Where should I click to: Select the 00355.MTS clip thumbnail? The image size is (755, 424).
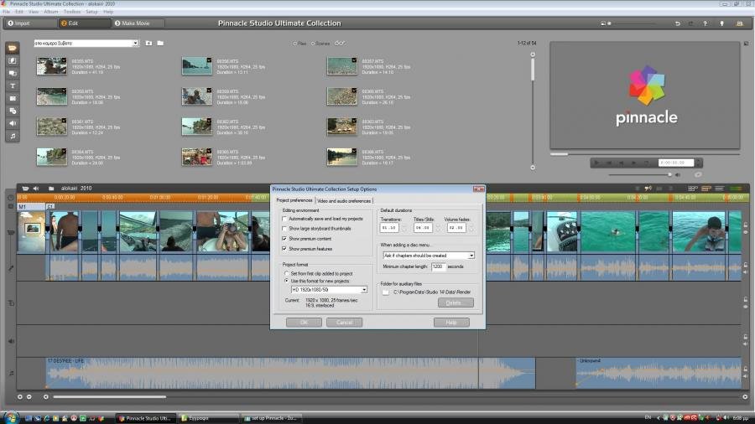(51, 66)
